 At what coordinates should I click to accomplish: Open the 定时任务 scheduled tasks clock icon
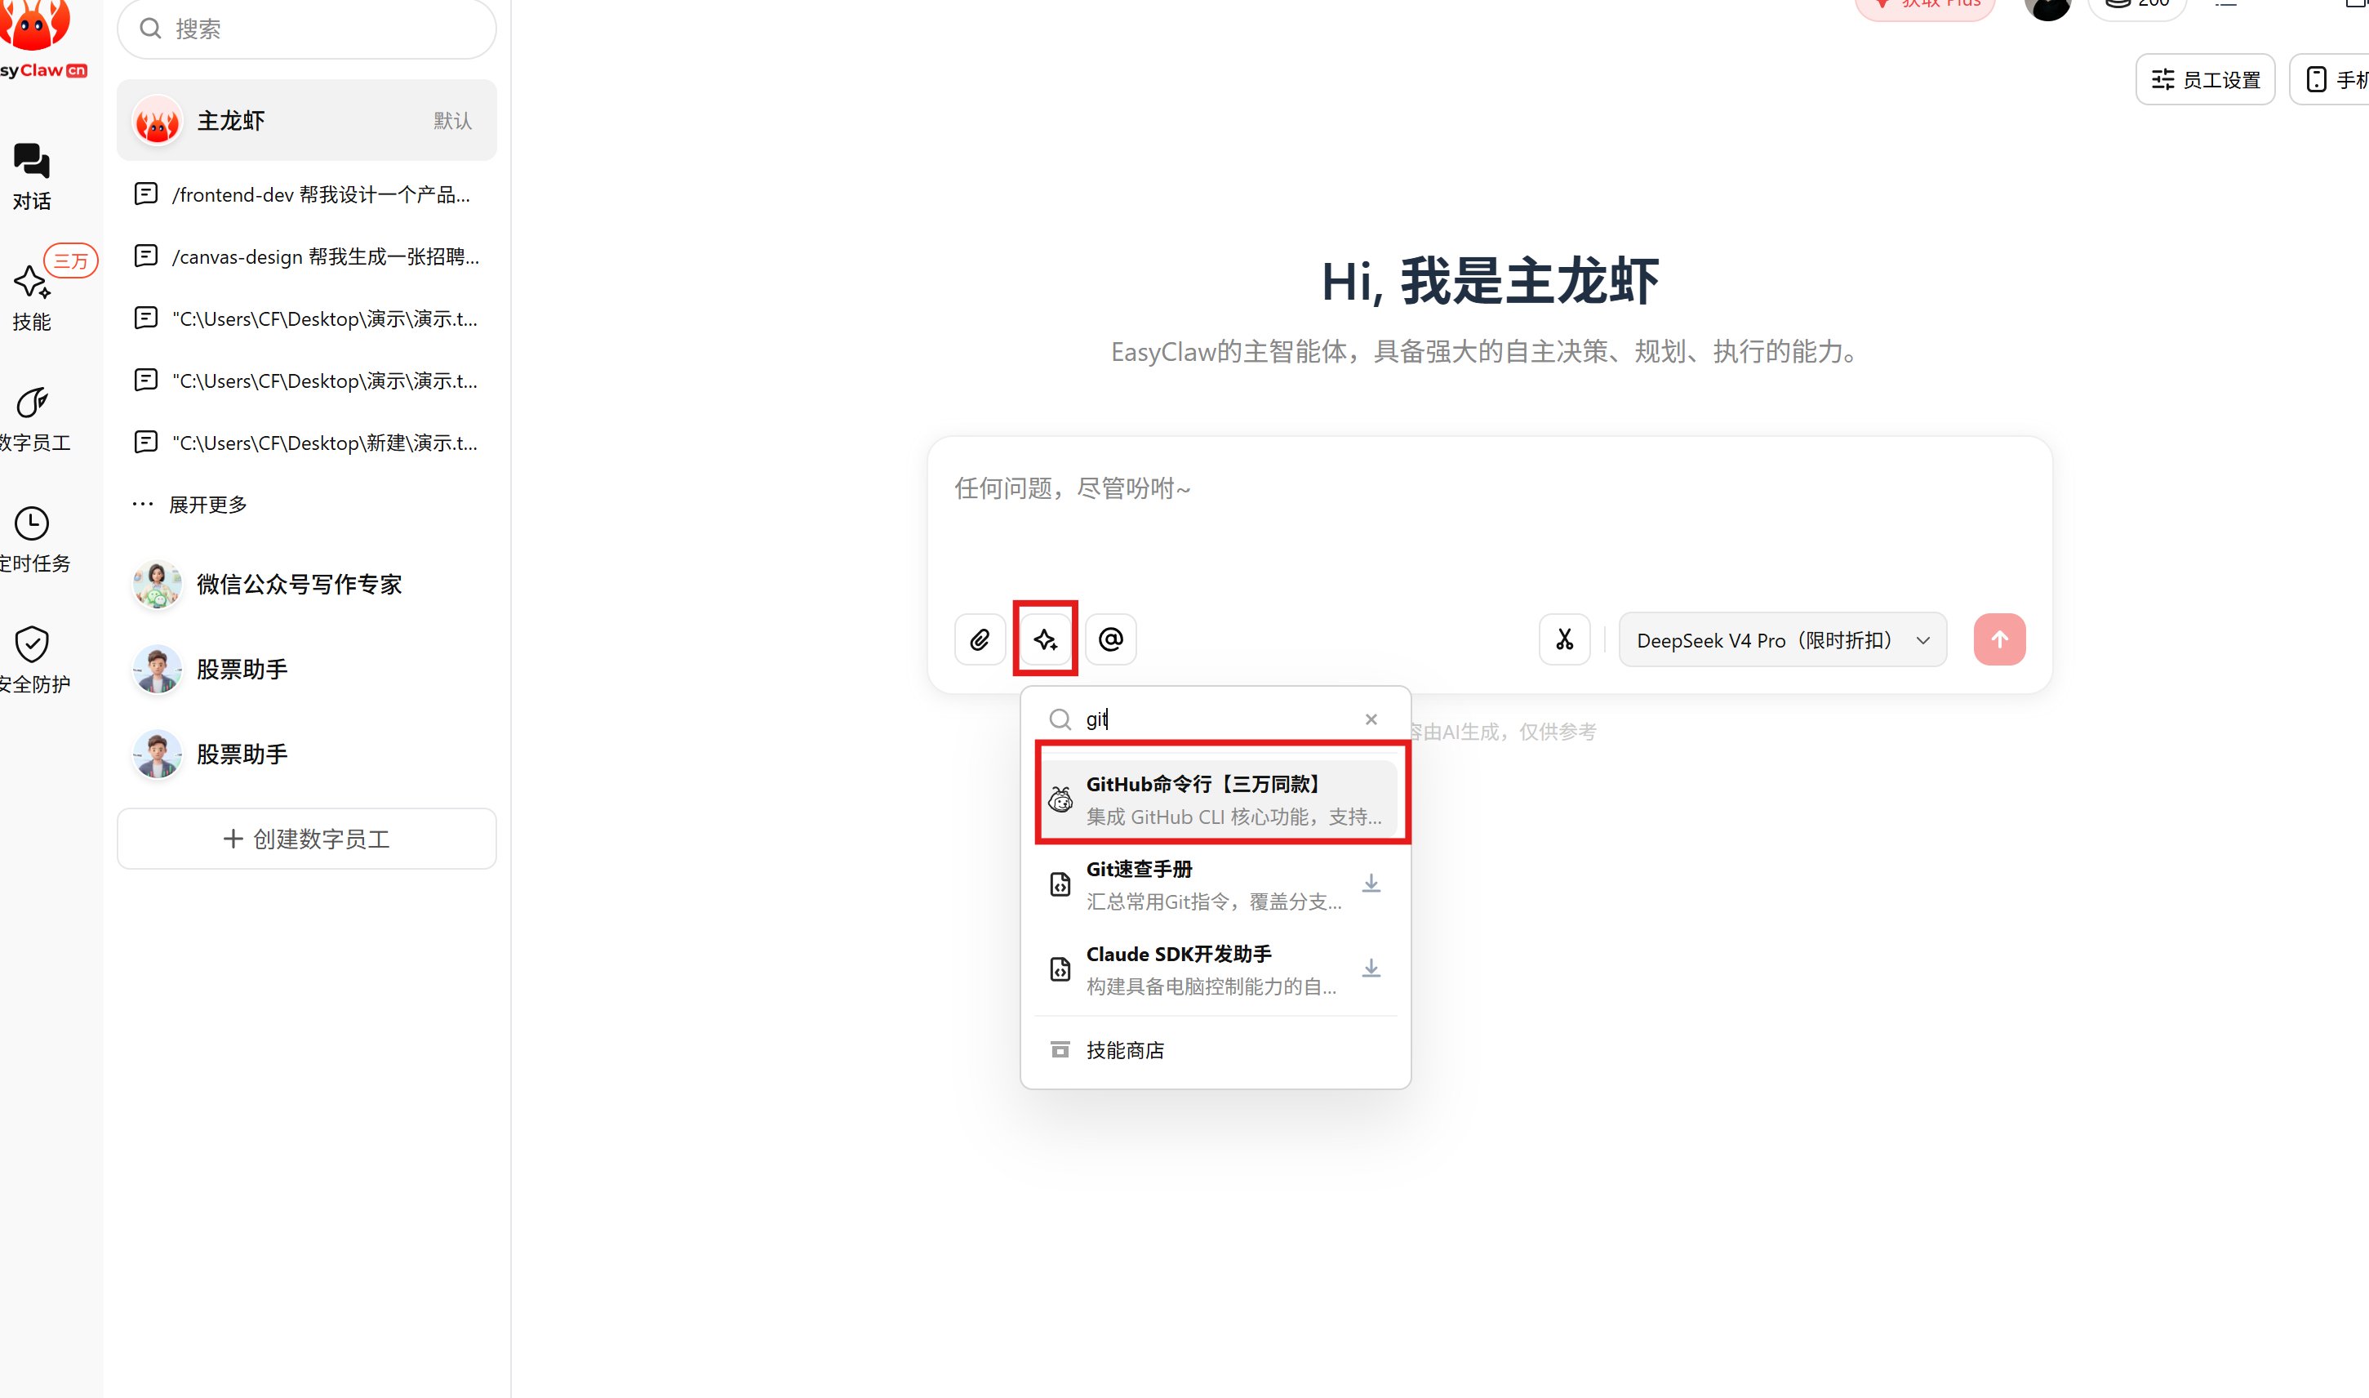point(32,523)
